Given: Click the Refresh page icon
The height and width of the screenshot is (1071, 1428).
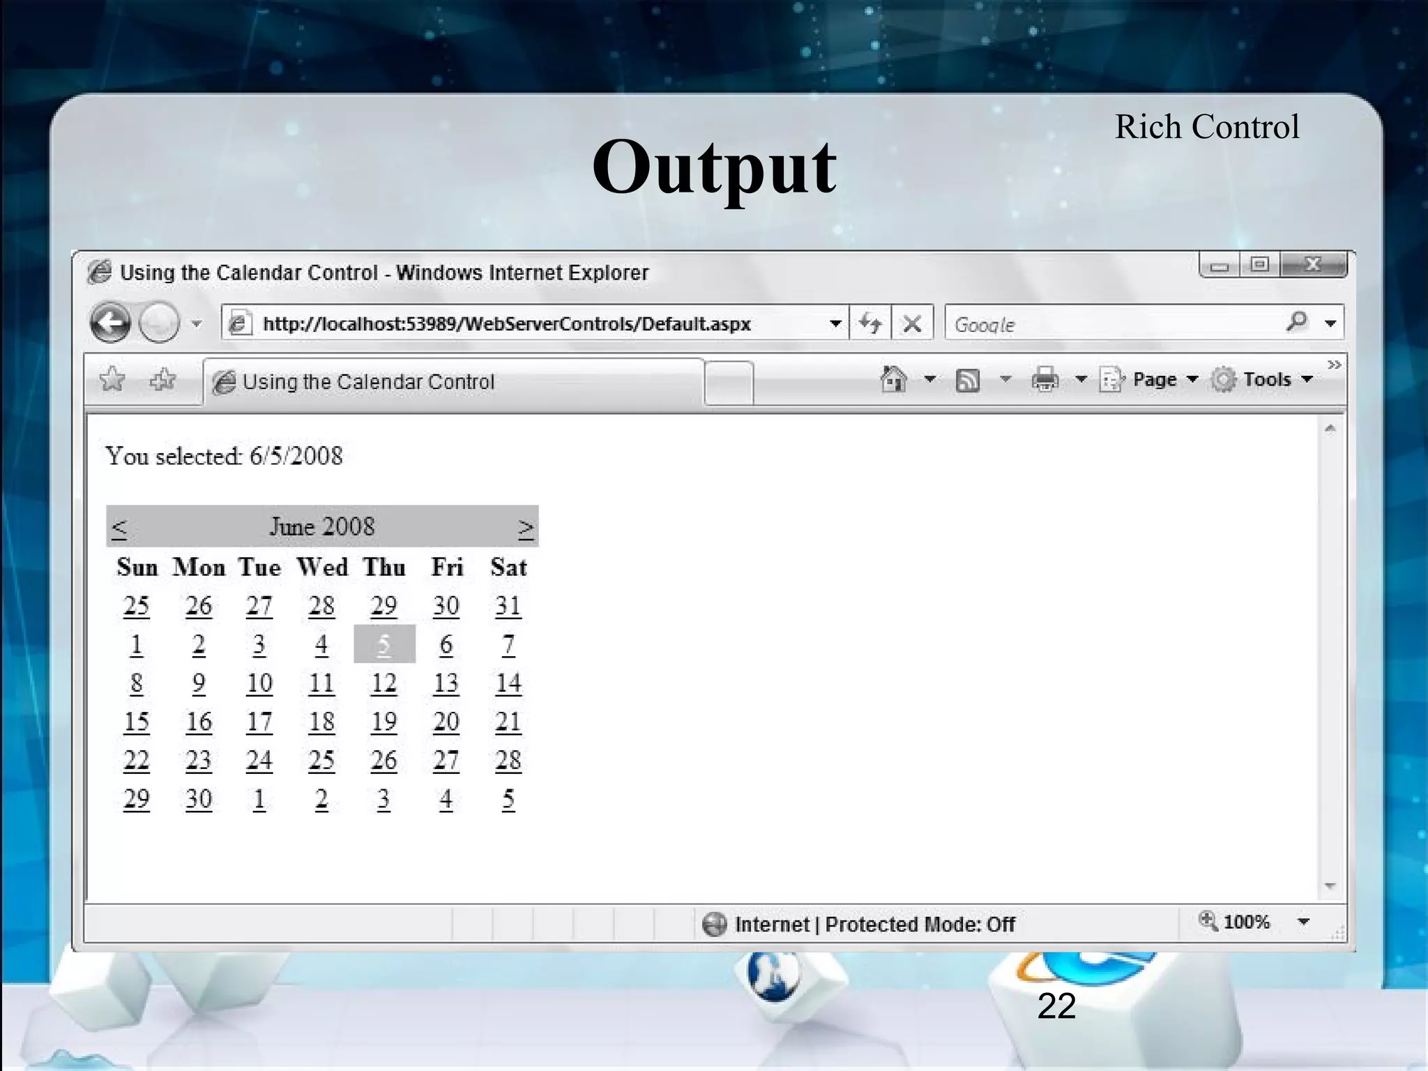Looking at the screenshot, I should (870, 323).
